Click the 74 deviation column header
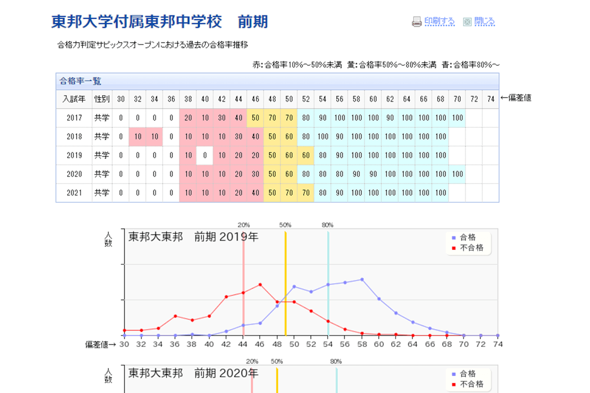Image resolution: width=590 pixels, height=393 pixels. [x=491, y=99]
